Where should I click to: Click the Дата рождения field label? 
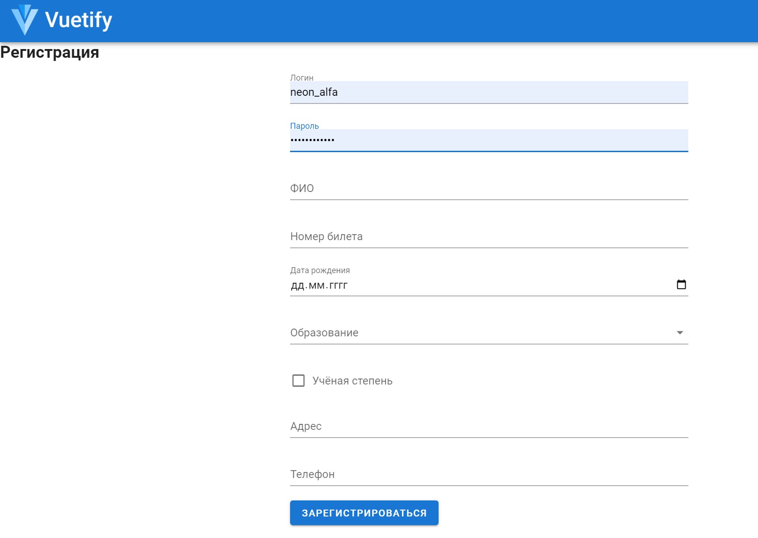pos(320,270)
